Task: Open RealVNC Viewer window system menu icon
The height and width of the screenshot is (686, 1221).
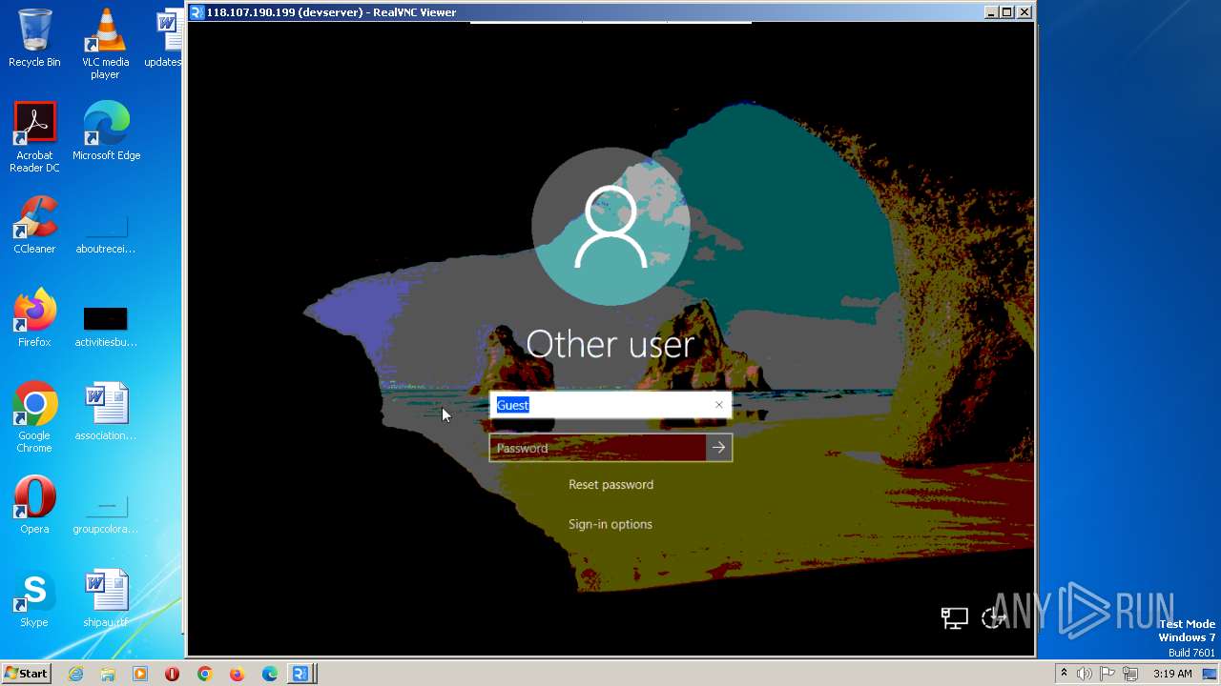Action: (x=197, y=12)
